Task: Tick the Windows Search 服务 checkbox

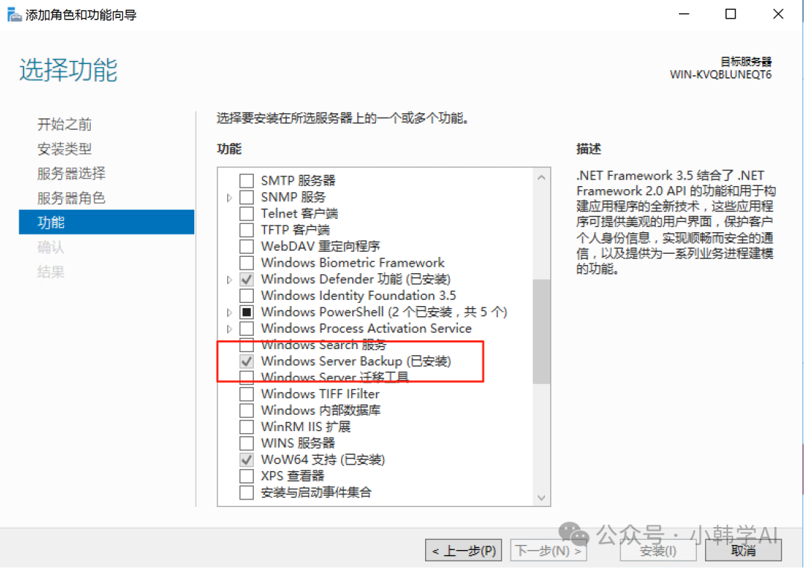Action: pyautogui.click(x=246, y=345)
